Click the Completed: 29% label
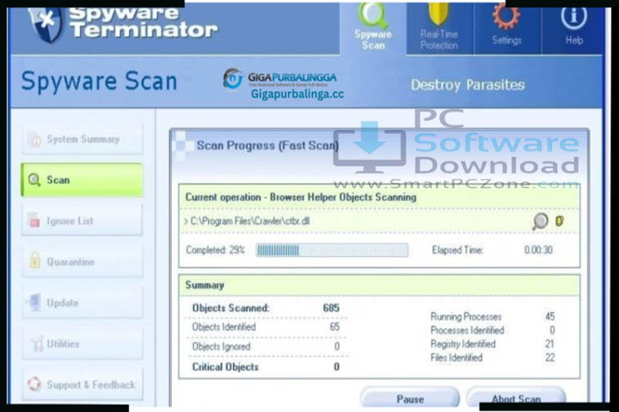 point(216,250)
